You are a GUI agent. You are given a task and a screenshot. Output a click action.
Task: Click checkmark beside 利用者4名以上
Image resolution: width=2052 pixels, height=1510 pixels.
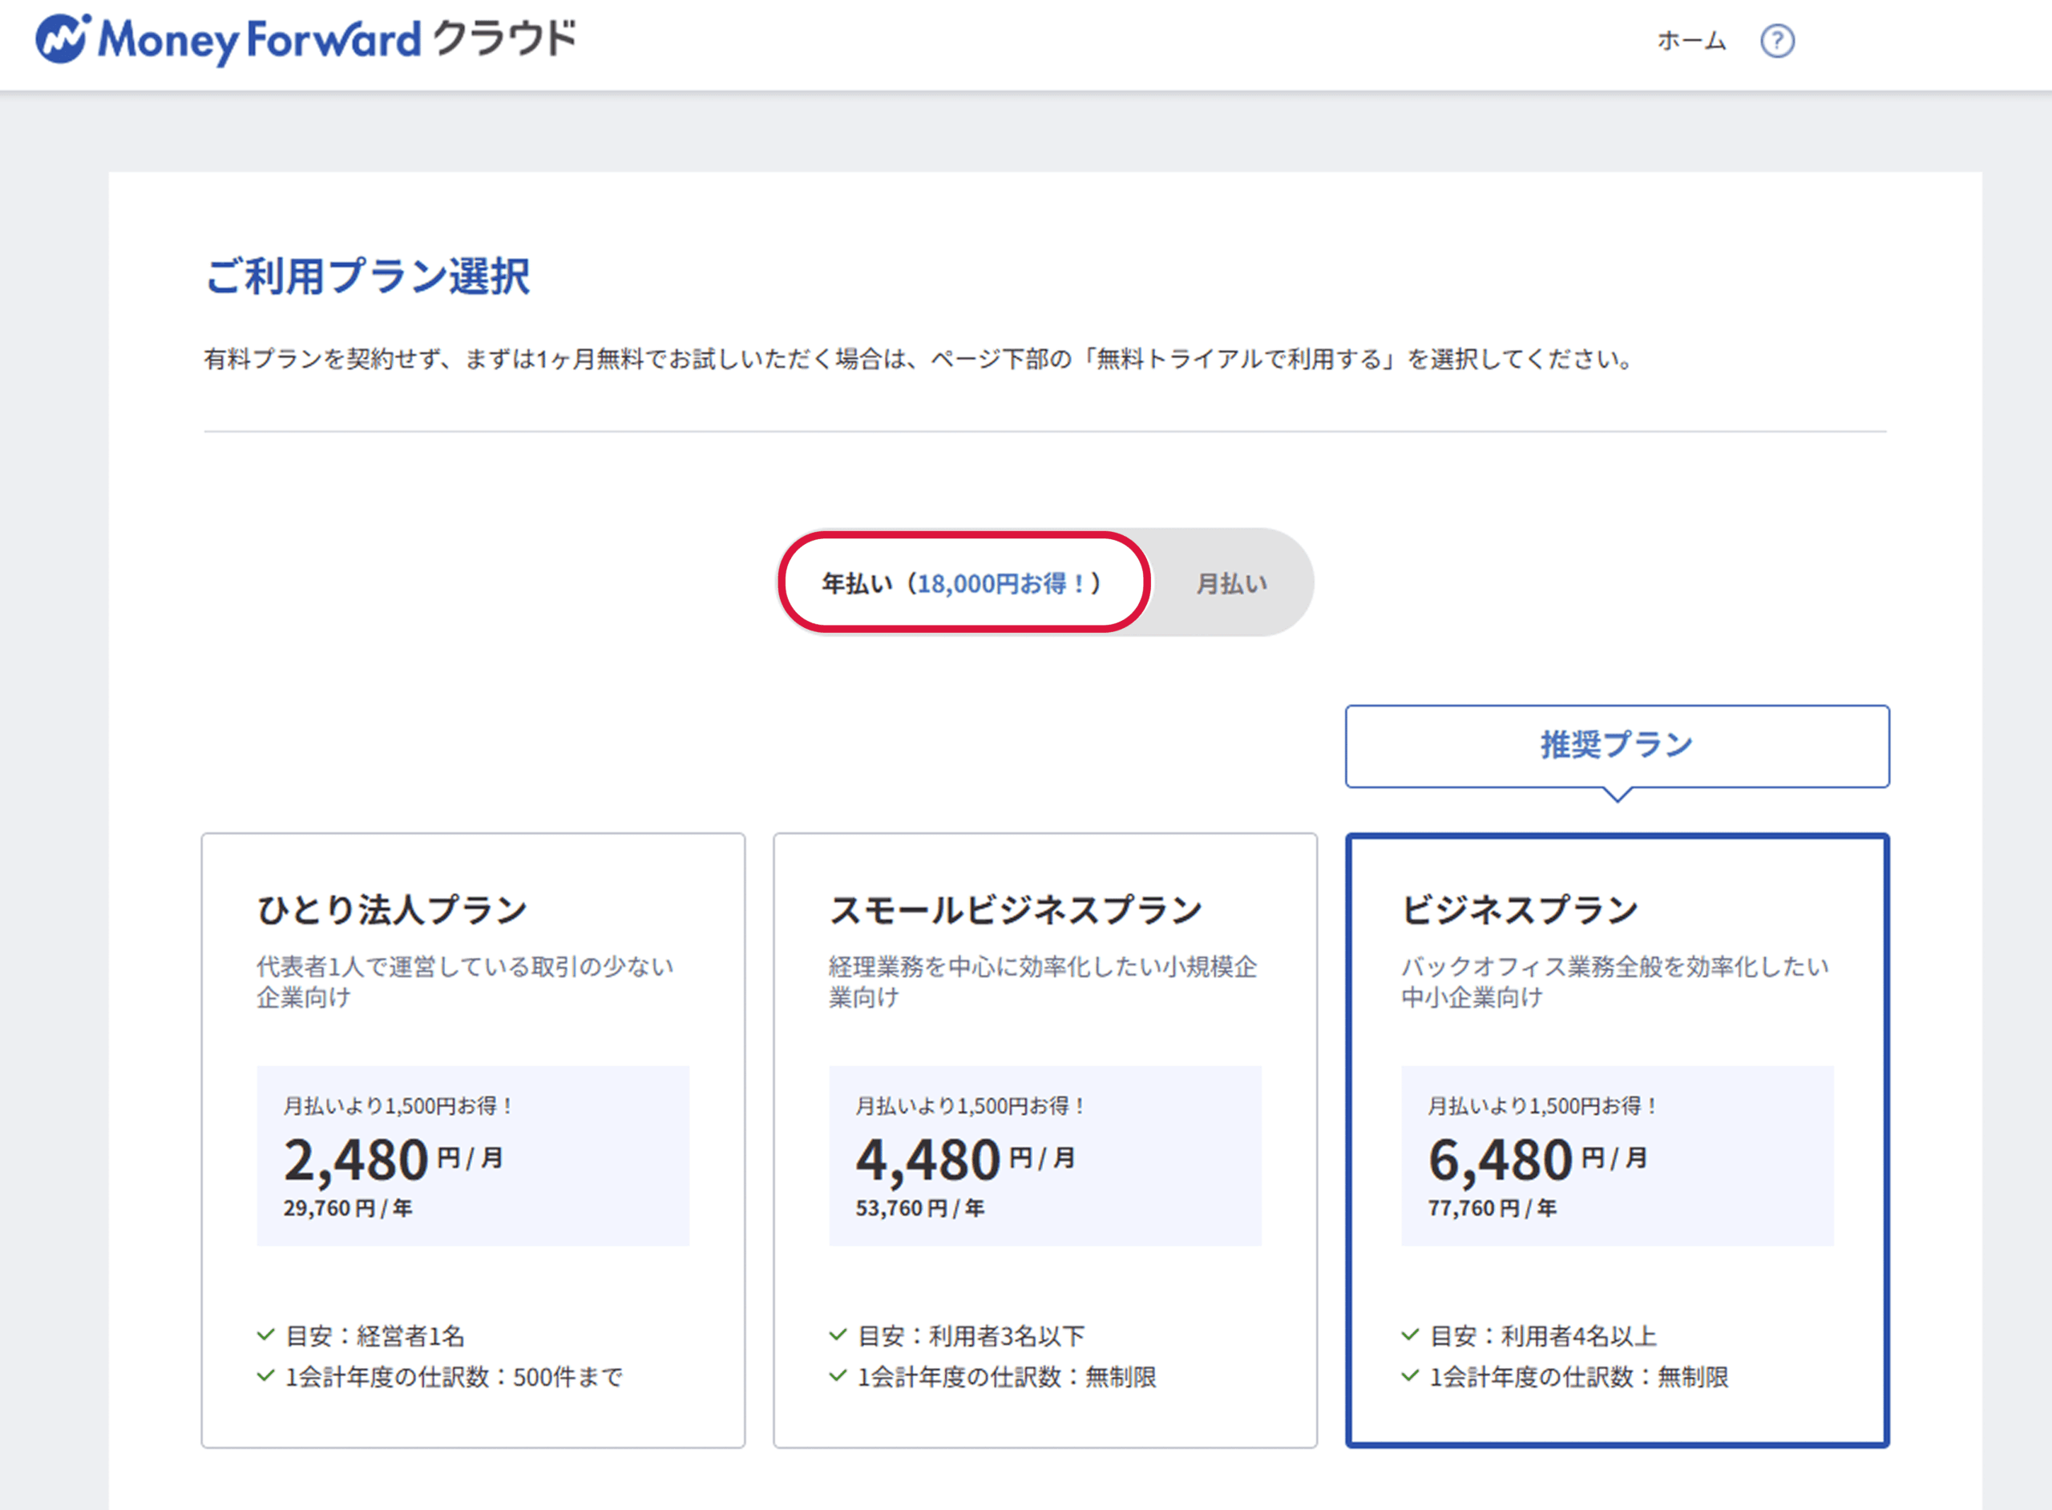click(1409, 1335)
